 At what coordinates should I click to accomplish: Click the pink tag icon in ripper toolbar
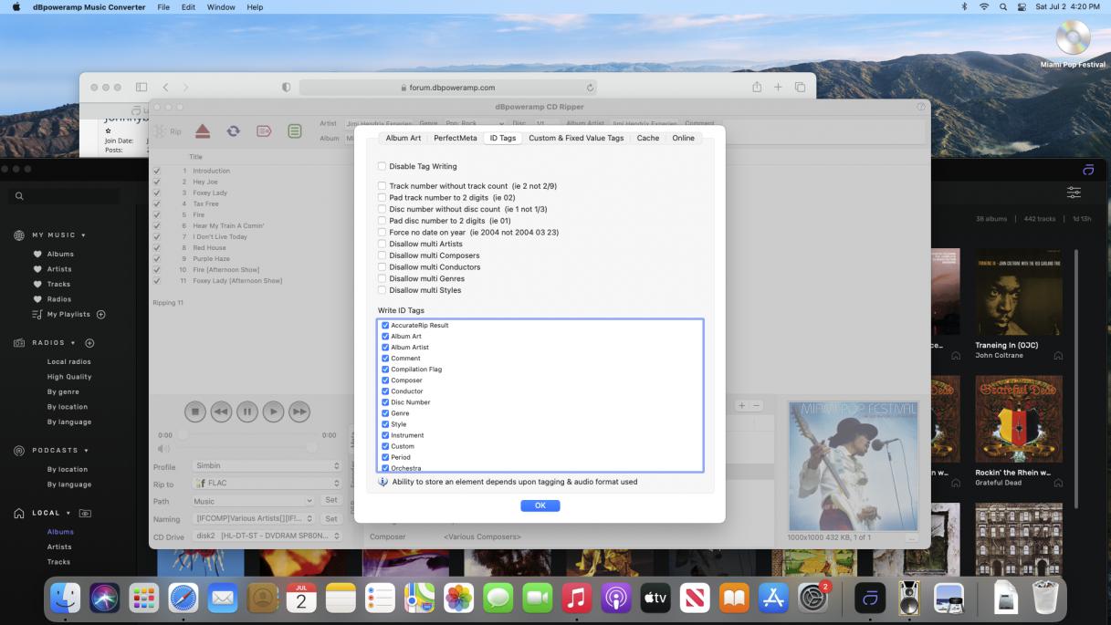tap(264, 131)
